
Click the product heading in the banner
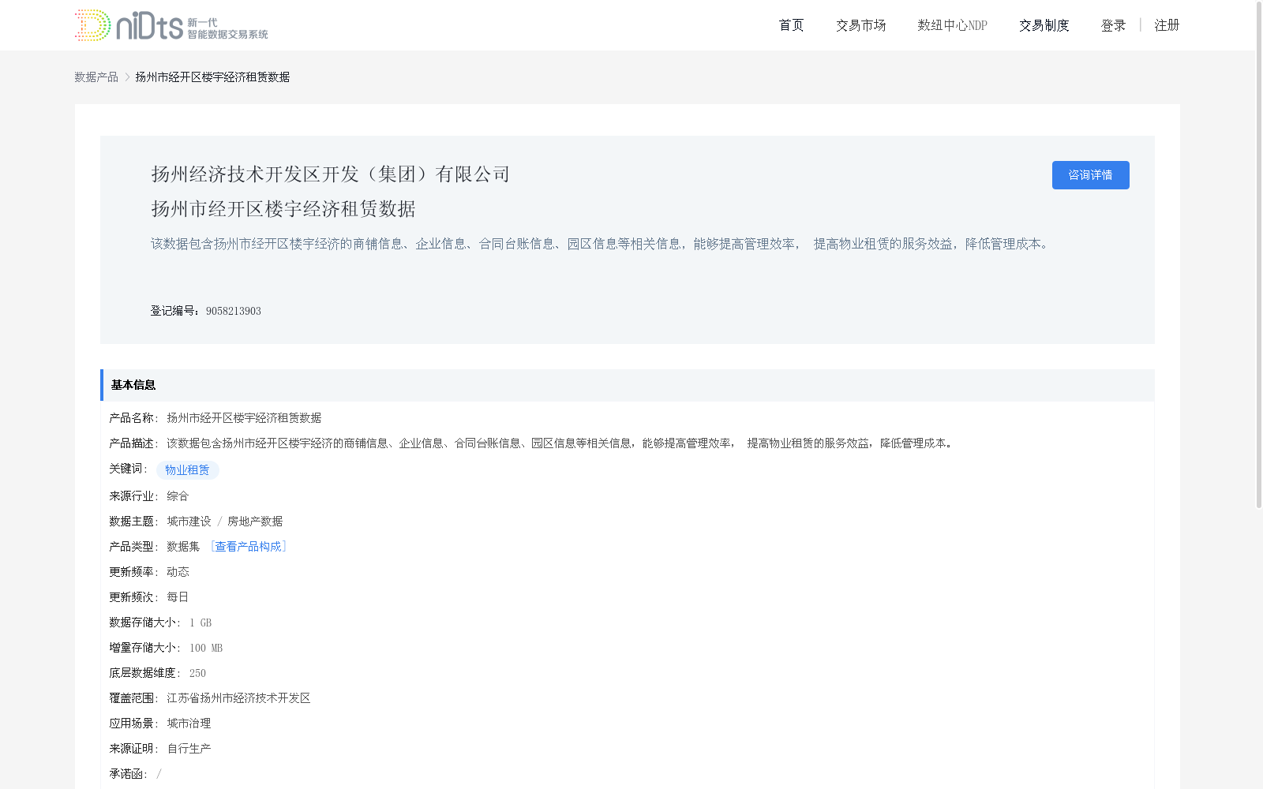(283, 209)
